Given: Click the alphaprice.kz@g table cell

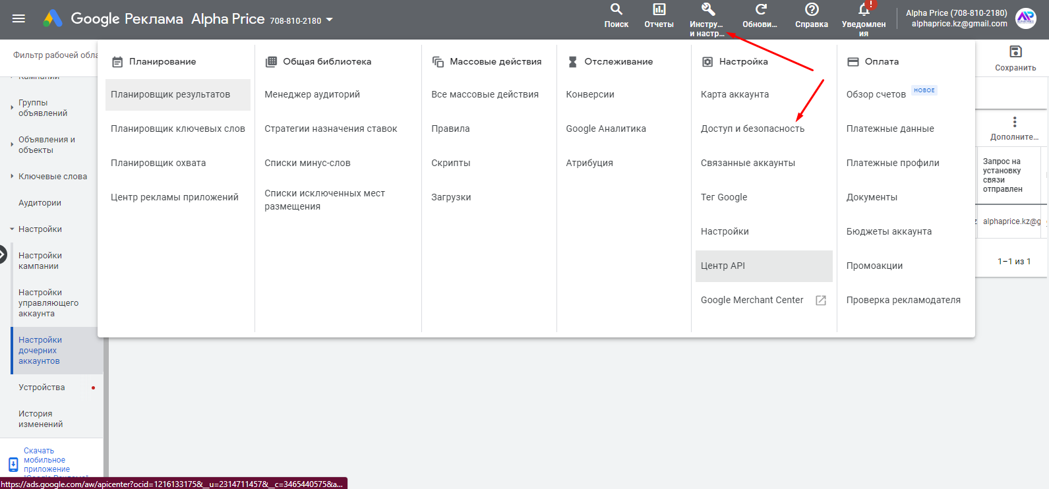Looking at the screenshot, I should pos(1011,221).
